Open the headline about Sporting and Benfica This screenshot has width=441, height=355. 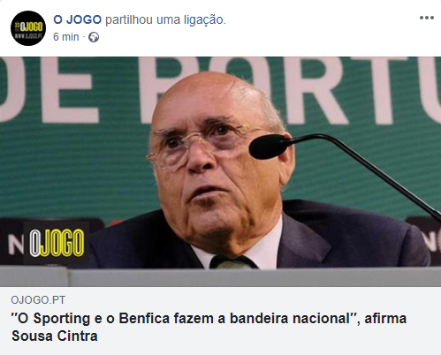[209, 327]
